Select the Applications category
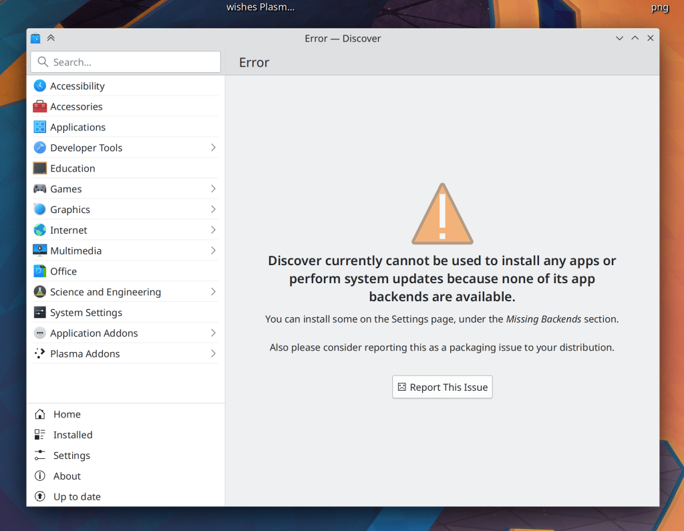This screenshot has width=684, height=531. click(x=77, y=128)
